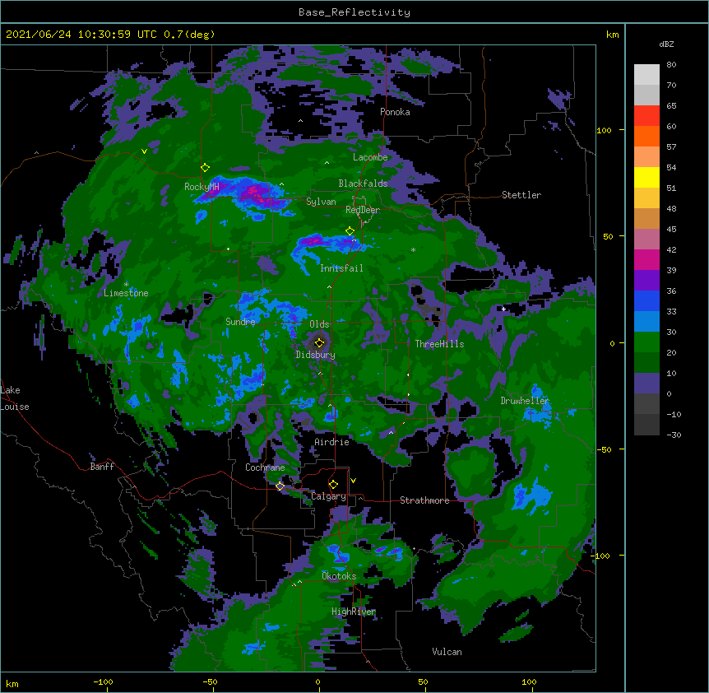Click the Base_Reflectivity title

point(354,12)
